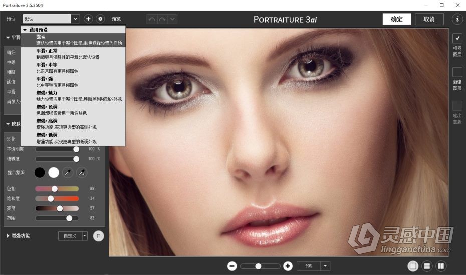
Task: Pick skin color with eyedropper tool
Action: [68, 172]
